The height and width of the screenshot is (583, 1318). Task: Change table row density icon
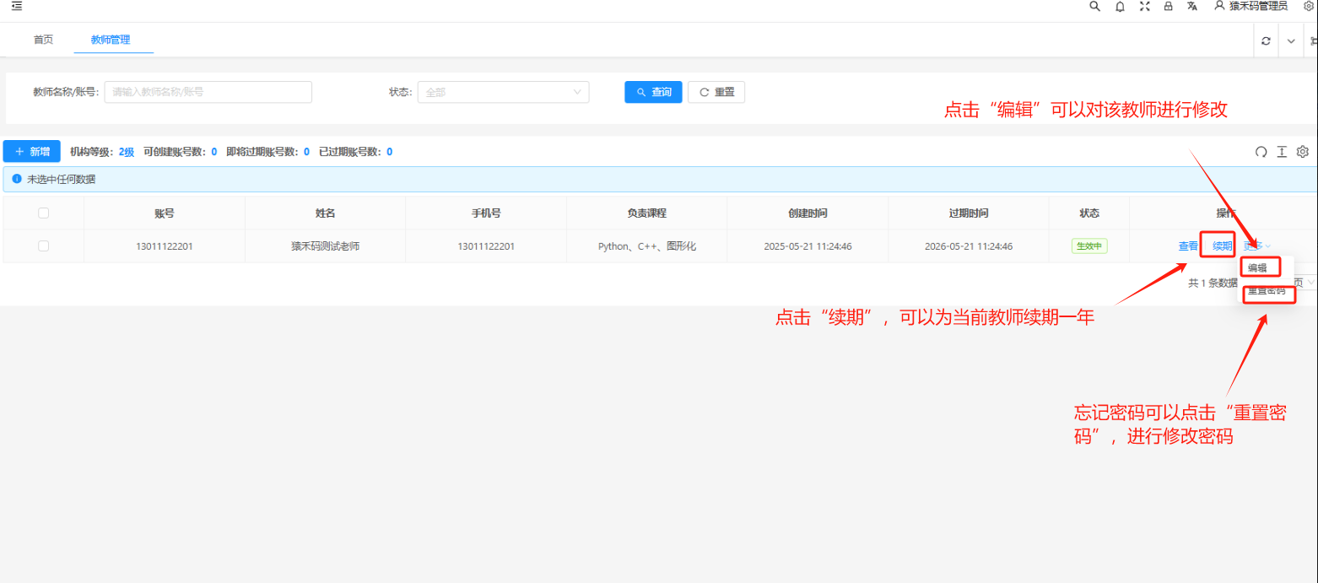coord(1282,152)
